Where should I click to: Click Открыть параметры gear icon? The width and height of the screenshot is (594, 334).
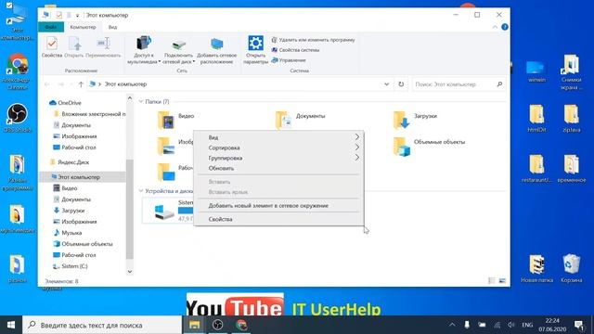pyautogui.click(x=256, y=49)
